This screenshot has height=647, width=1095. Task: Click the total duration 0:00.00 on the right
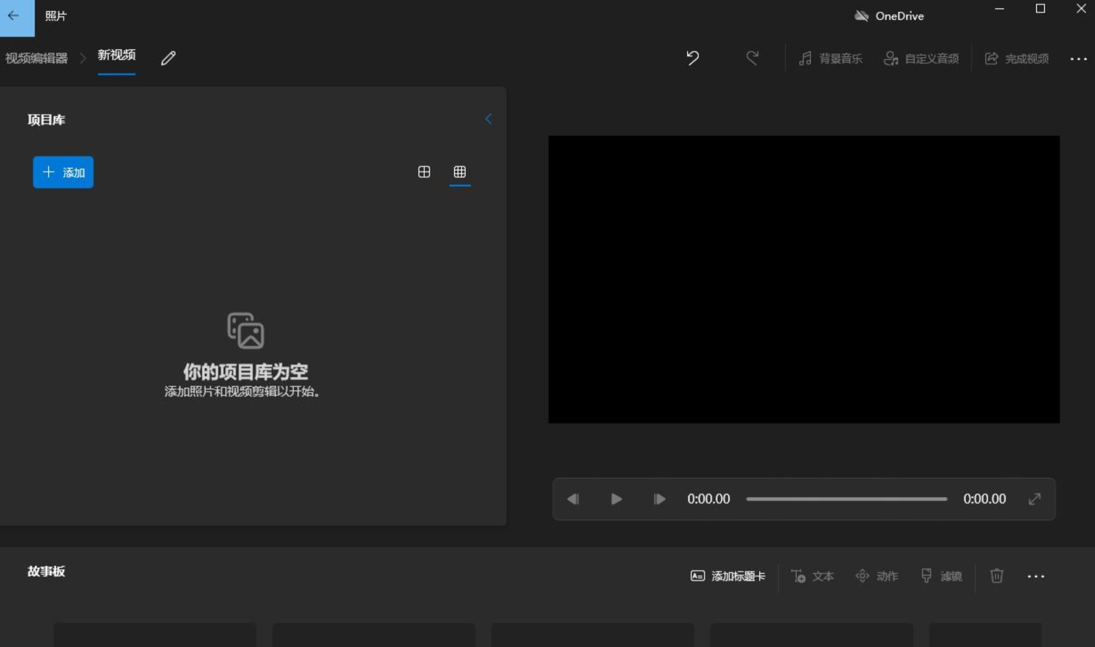pyautogui.click(x=985, y=499)
